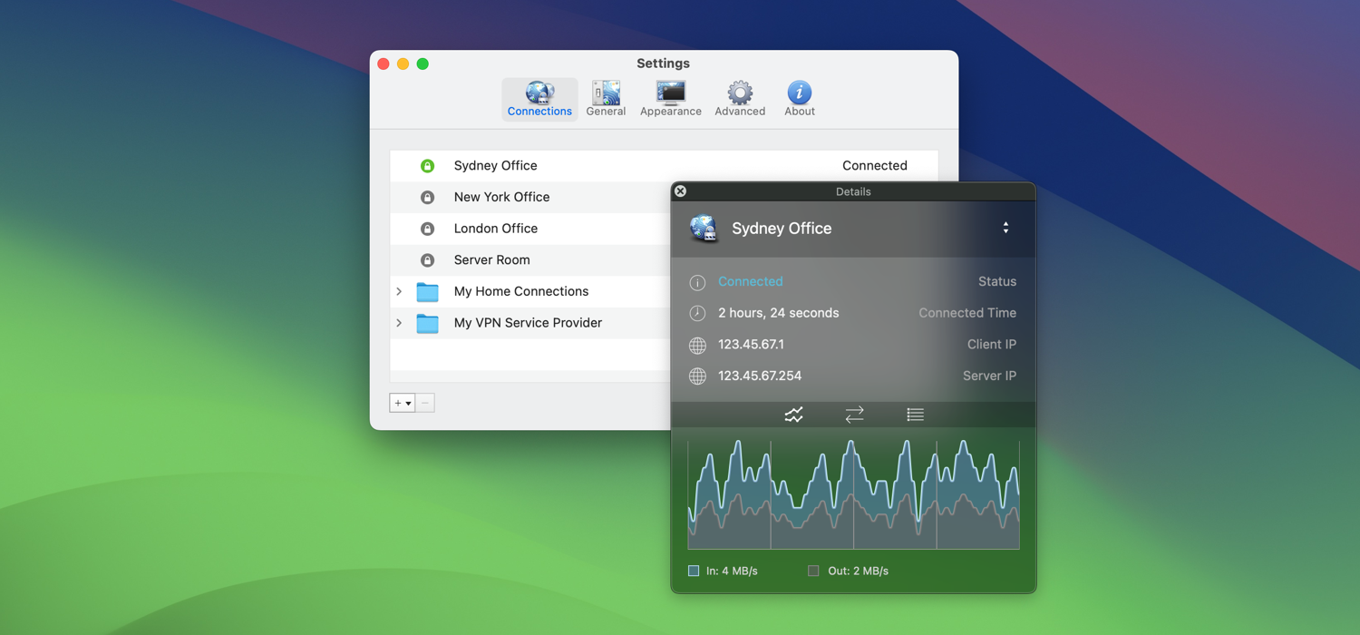Open the connection selector in Details panel
Image resolution: width=1360 pixels, height=635 pixels.
point(1005,228)
